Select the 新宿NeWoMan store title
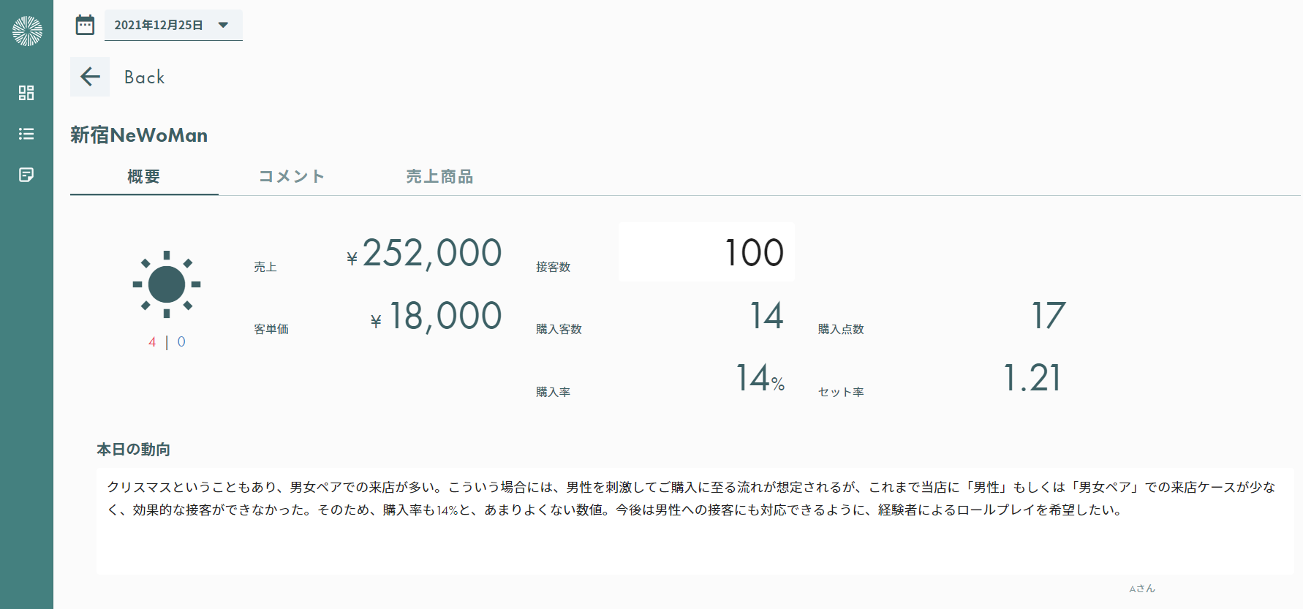The image size is (1303, 609). click(139, 135)
